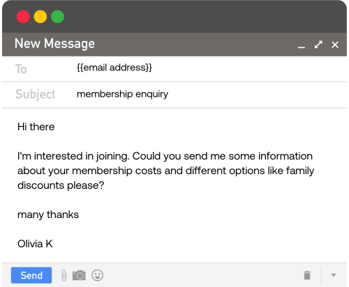
Task: Attach a file with the paperclip icon
Action: [x=64, y=275]
